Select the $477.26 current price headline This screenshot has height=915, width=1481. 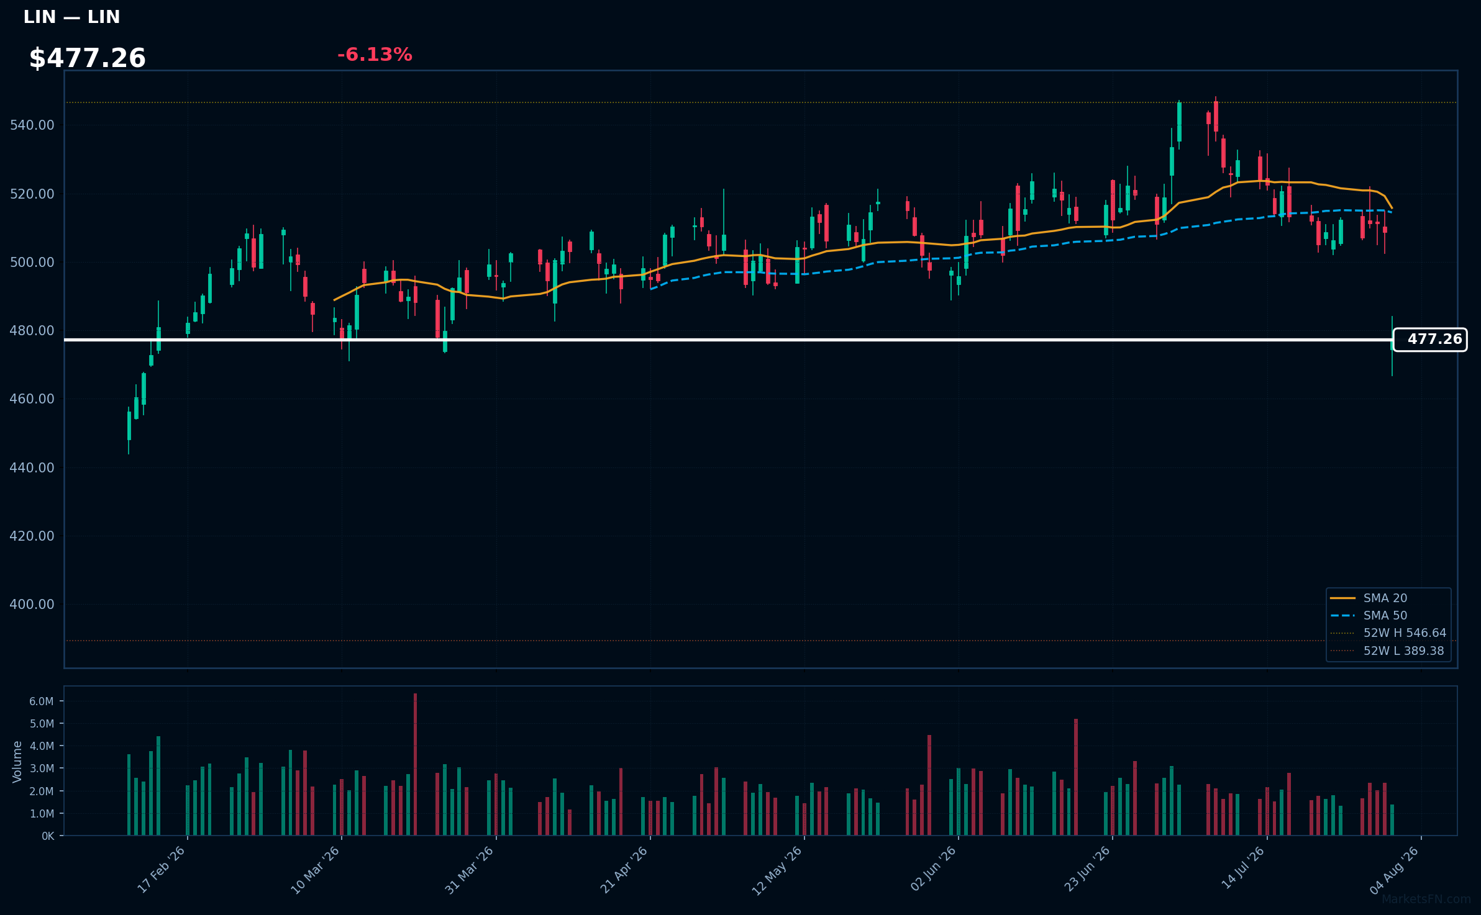coord(88,58)
